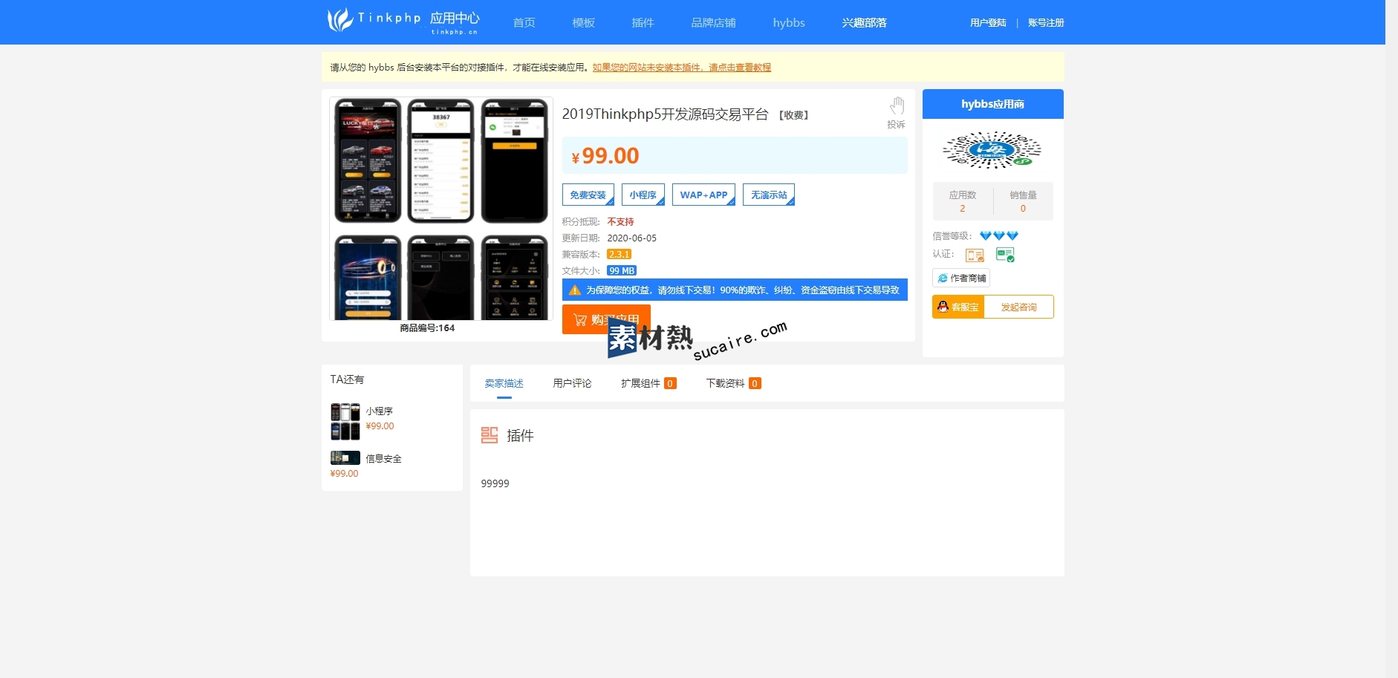Viewport: 1398px width, 678px height.
Task: Click the 客服宝 orange label
Action: click(958, 307)
